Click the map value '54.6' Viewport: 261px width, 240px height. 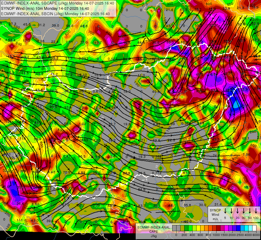(142, 189)
